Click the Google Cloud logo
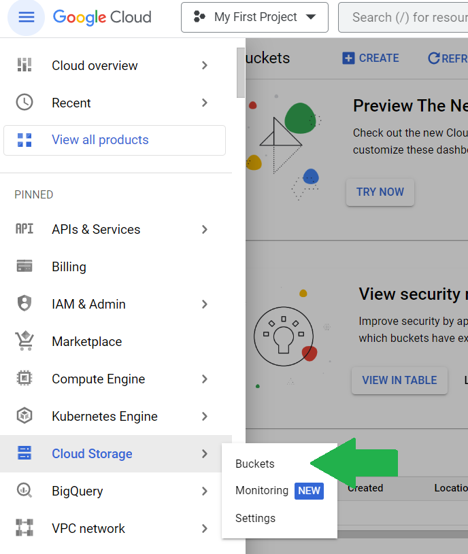The width and height of the screenshot is (468, 554). tap(102, 17)
